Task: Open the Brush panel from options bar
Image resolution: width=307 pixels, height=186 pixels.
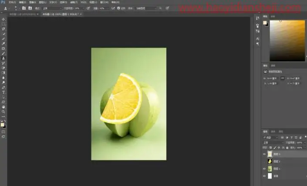Action: (24, 8)
